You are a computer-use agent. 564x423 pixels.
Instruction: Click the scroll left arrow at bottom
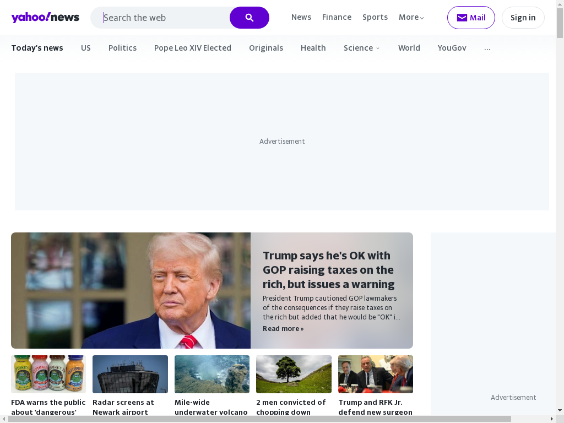pyautogui.click(x=4, y=419)
